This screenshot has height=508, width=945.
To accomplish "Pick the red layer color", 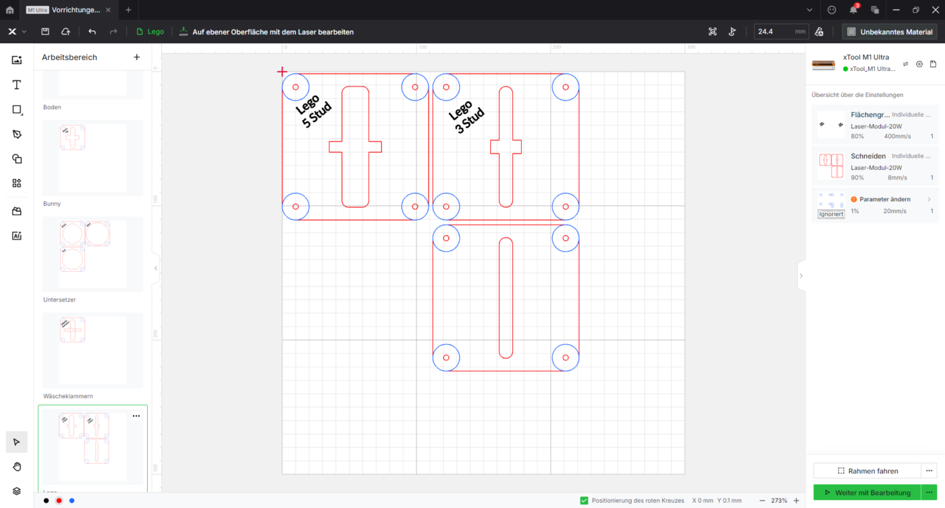I will coord(59,501).
